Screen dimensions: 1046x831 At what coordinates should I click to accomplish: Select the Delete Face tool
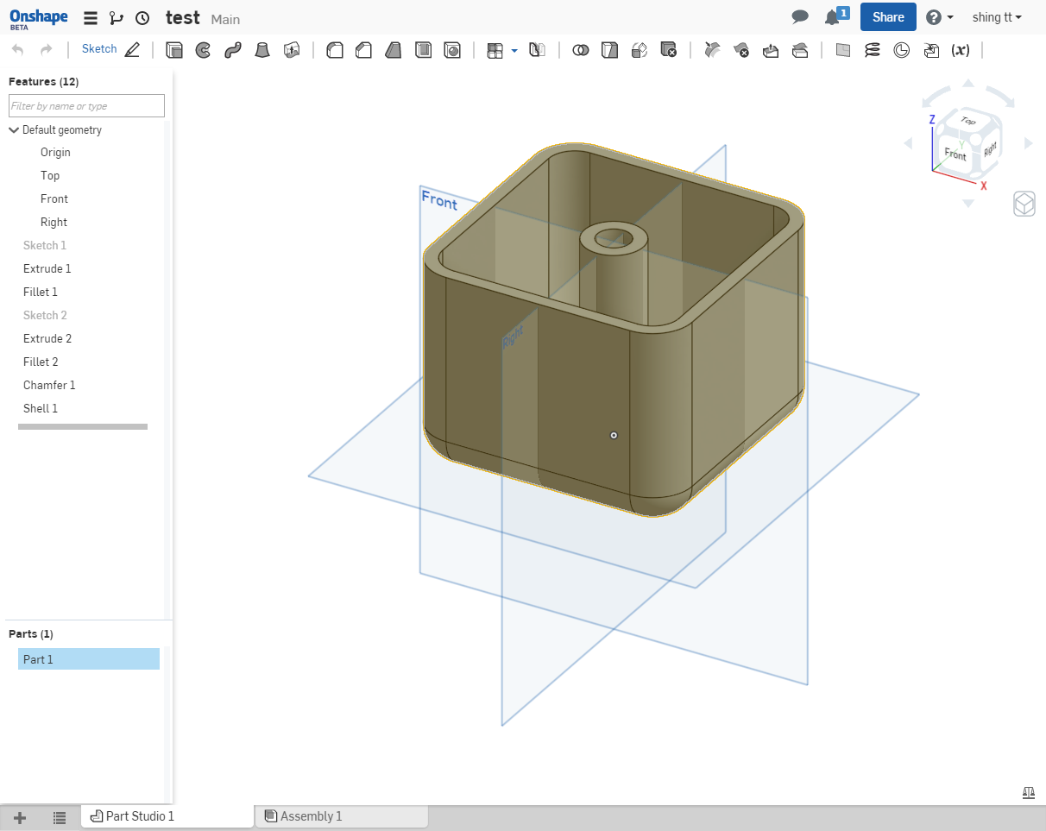pyautogui.click(x=741, y=50)
